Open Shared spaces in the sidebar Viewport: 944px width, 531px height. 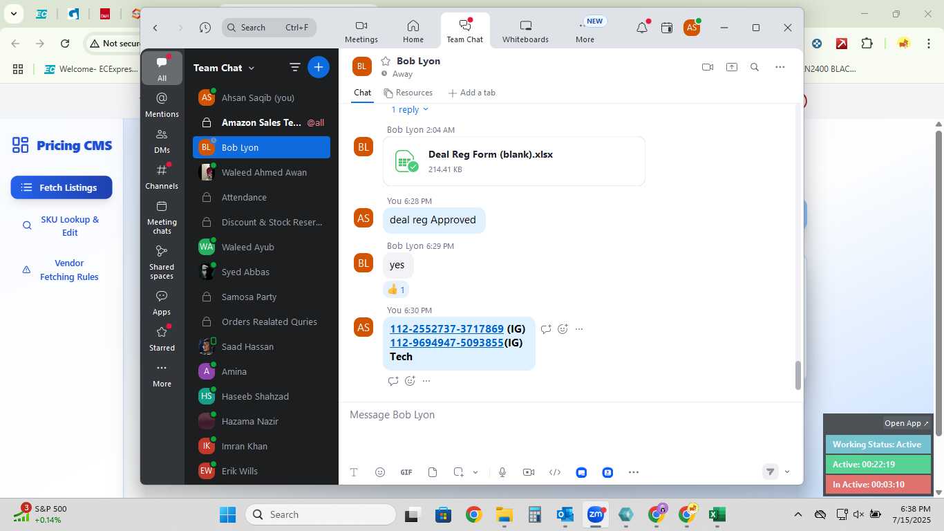tap(162, 262)
